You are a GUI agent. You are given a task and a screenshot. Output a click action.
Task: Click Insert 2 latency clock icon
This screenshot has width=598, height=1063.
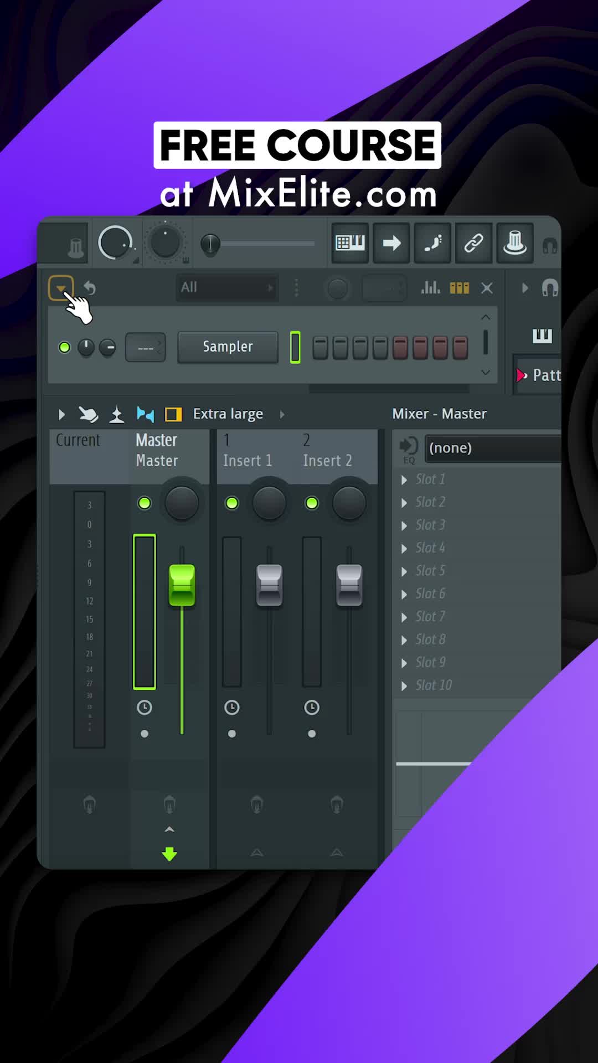click(x=312, y=707)
